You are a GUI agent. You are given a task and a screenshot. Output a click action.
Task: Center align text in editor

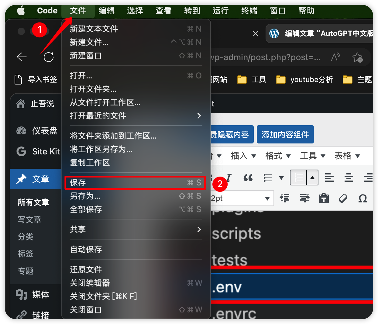349,178
